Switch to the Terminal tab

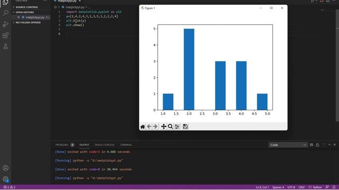[x=126, y=145]
